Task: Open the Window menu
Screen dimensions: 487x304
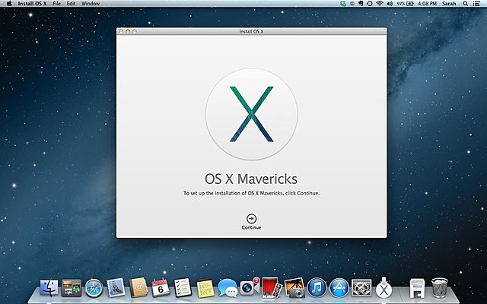Action: click(91, 3)
